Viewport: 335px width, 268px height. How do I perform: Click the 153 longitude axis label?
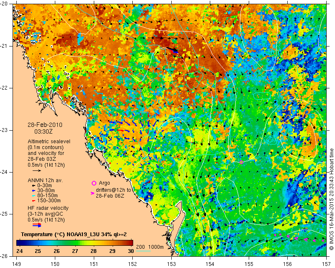pos(171,264)
